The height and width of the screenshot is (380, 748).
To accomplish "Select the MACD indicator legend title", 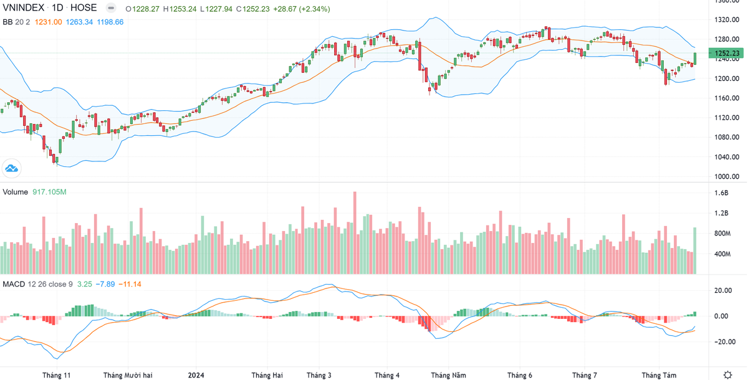I will (x=14, y=284).
